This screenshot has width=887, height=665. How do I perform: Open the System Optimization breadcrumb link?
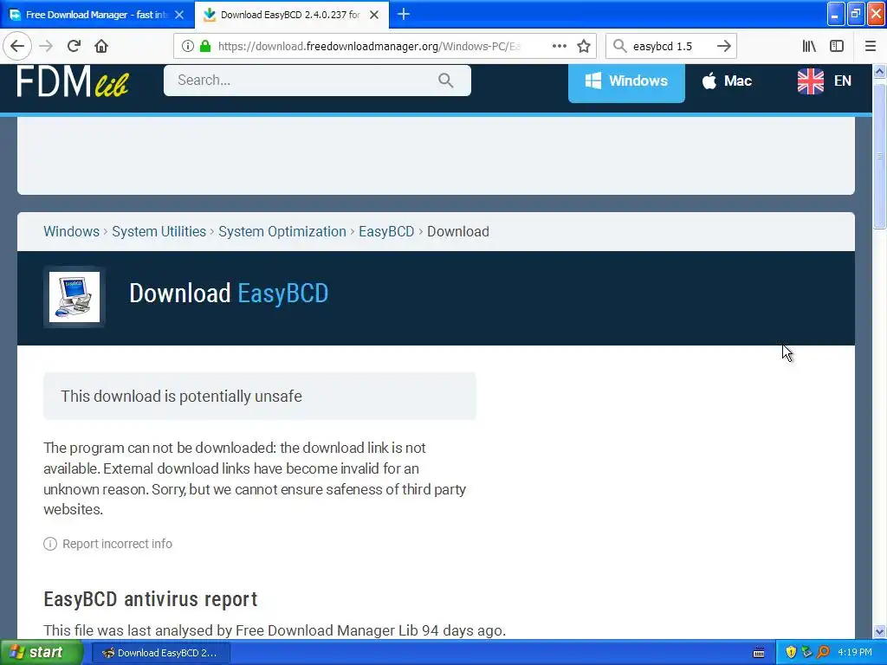click(x=282, y=231)
